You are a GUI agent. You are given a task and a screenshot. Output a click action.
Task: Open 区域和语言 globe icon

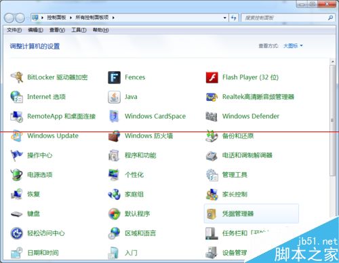(x=114, y=233)
